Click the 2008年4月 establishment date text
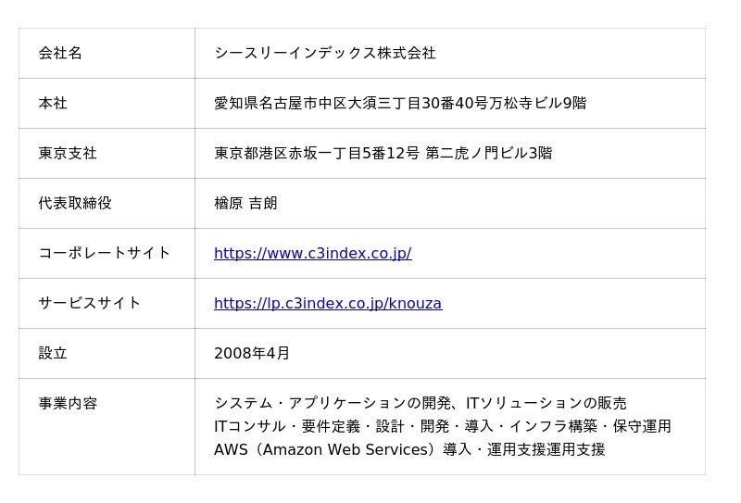The height and width of the screenshot is (503, 741). point(252,353)
